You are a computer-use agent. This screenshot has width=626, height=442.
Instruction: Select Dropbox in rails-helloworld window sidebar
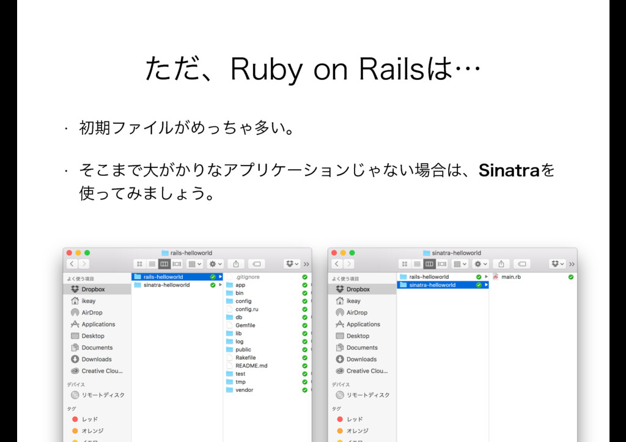click(x=97, y=289)
